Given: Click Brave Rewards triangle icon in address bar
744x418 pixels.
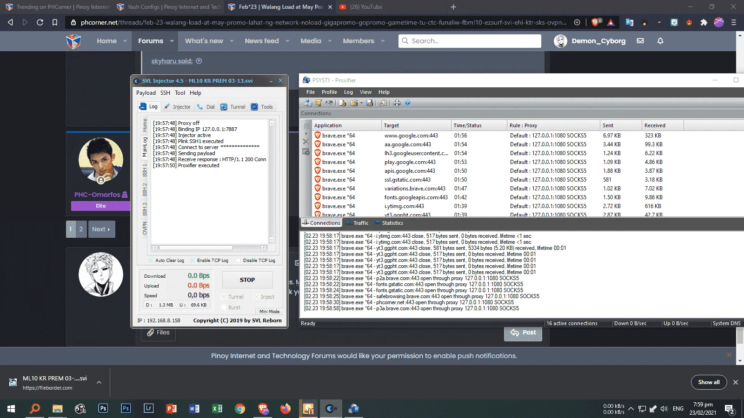Looking at the screenshot, I should (611, 22).
